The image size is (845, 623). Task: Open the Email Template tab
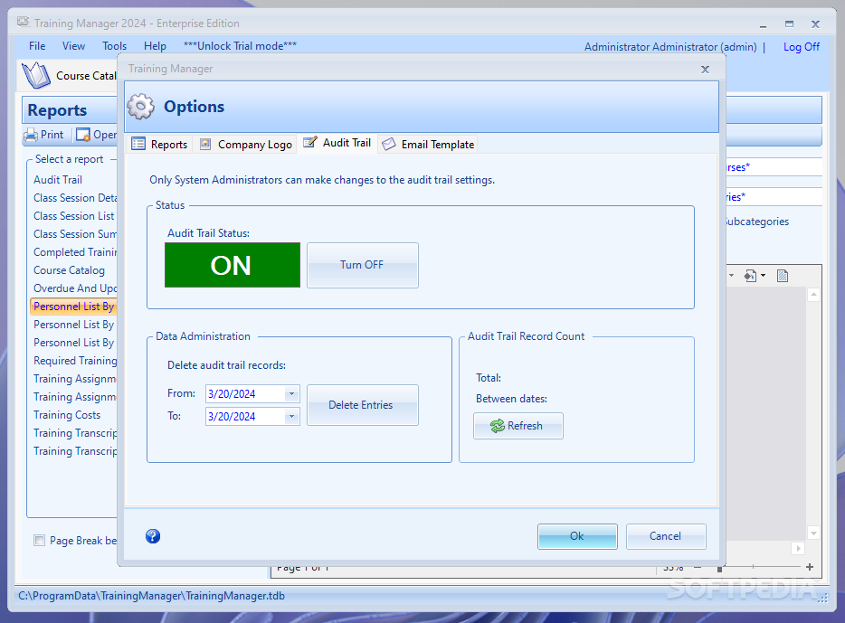point(428,145)
